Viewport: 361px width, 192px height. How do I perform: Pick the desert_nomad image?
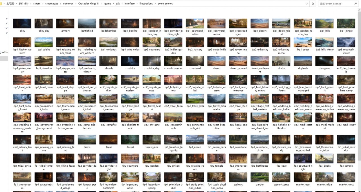(238, 61)
